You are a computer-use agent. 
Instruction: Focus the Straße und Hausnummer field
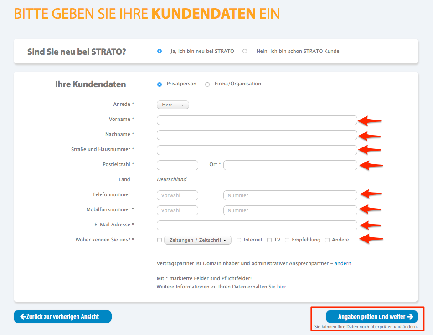(x=257, y=150)
